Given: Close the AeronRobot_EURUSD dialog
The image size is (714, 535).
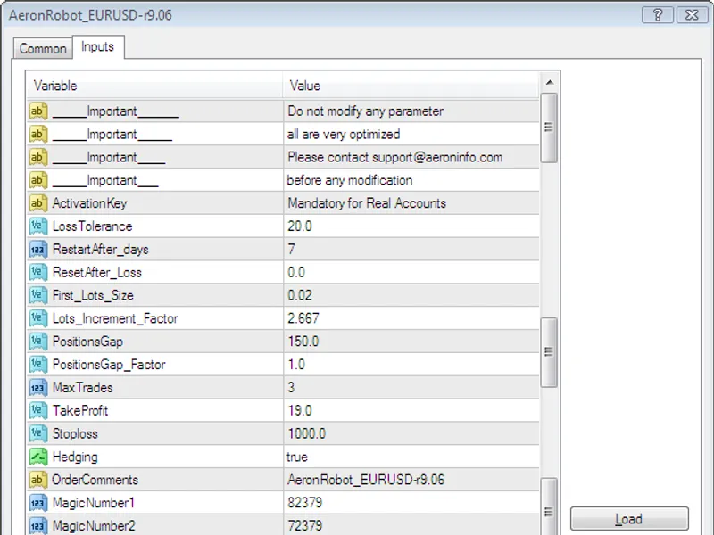Looking at the screenshot, I should click(x=692, y=15).
